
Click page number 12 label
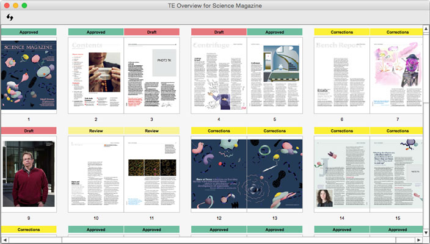coord(219,218)
